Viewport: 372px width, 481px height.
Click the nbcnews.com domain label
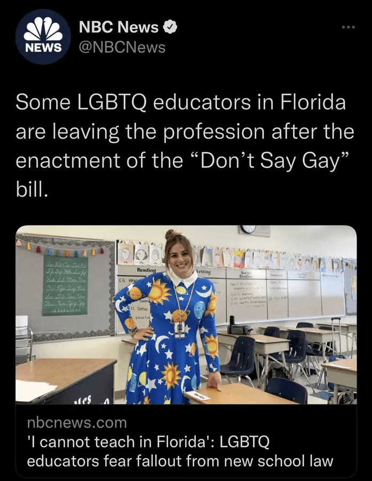pos(77,422)
